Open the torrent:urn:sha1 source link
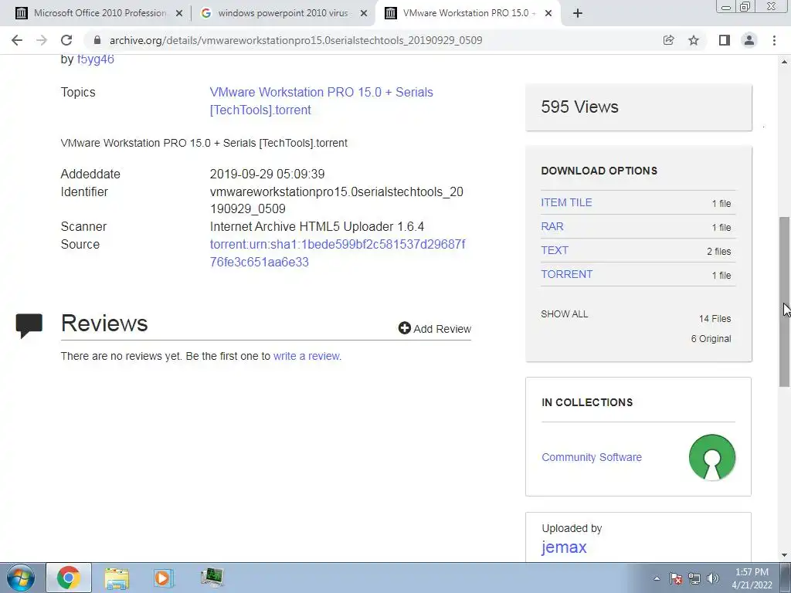 coord(338,253)
